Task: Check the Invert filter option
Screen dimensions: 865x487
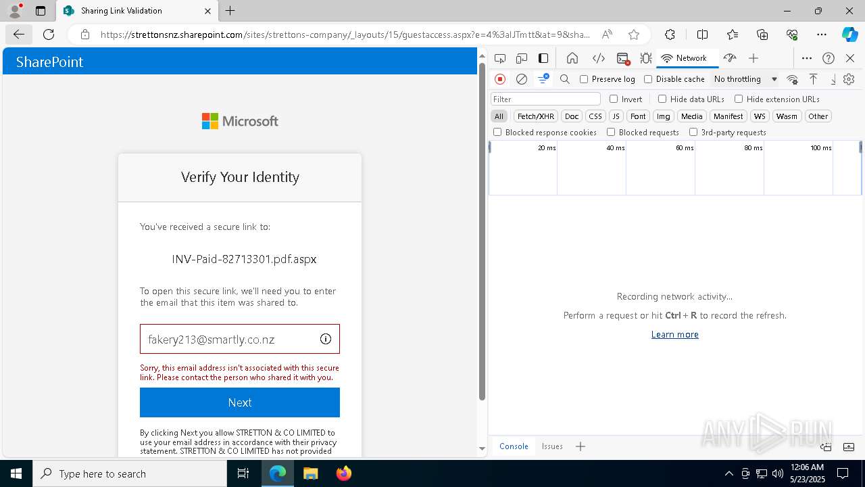Action: (x=614, y=99)
